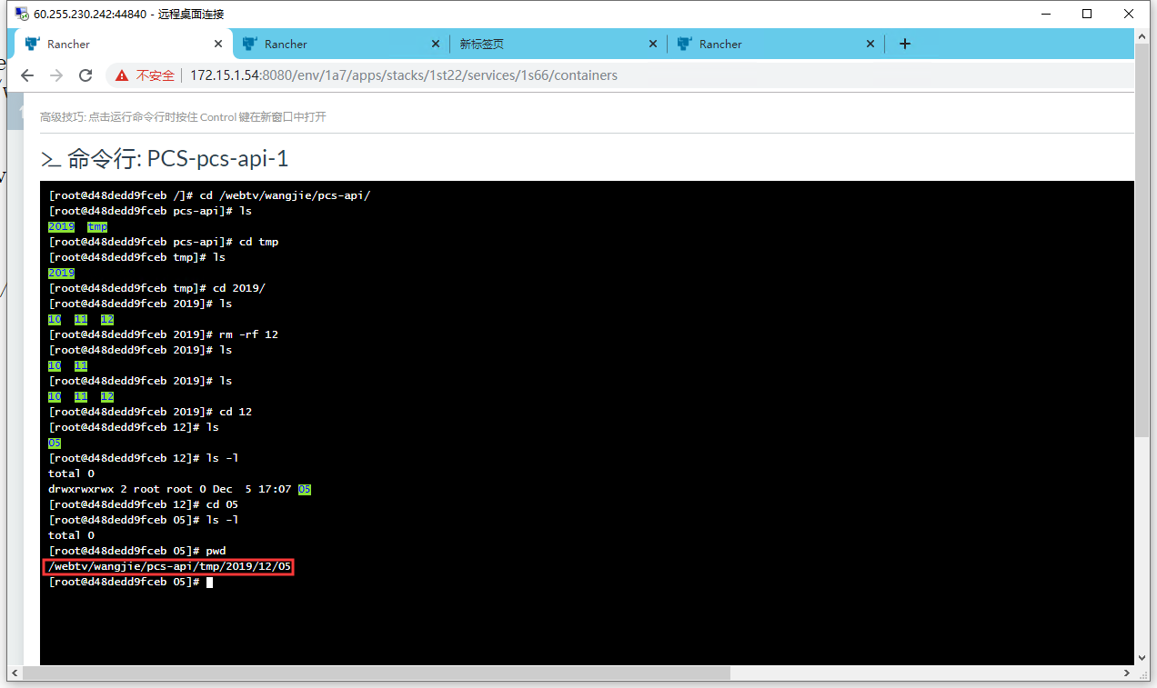Click the 'cd 05' command line
The image size is (1157, 688).
pyautogui.click(x=144, y=504)
